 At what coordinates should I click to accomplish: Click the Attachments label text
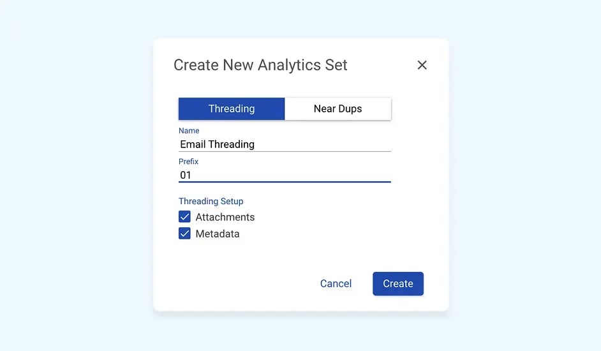225,217
